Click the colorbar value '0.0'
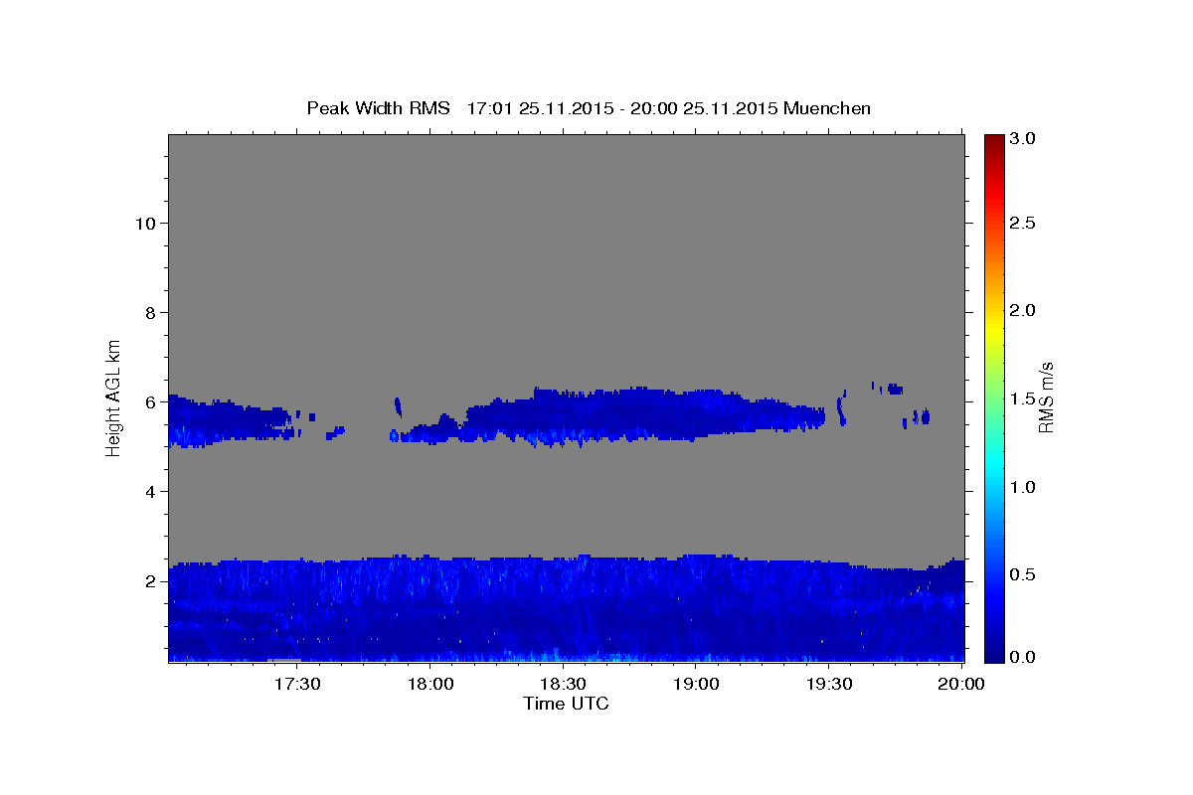The image size is (1193, 795). [1024, 656]
